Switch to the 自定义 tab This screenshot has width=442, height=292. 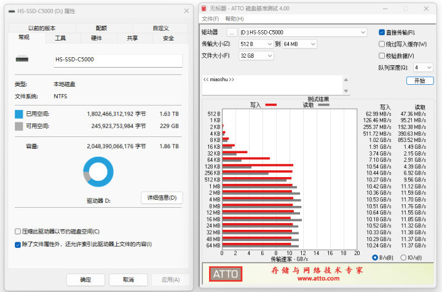tap(160, 28)
